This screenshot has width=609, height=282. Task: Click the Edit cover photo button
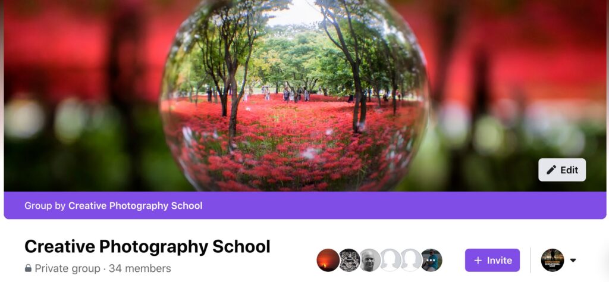562,170
